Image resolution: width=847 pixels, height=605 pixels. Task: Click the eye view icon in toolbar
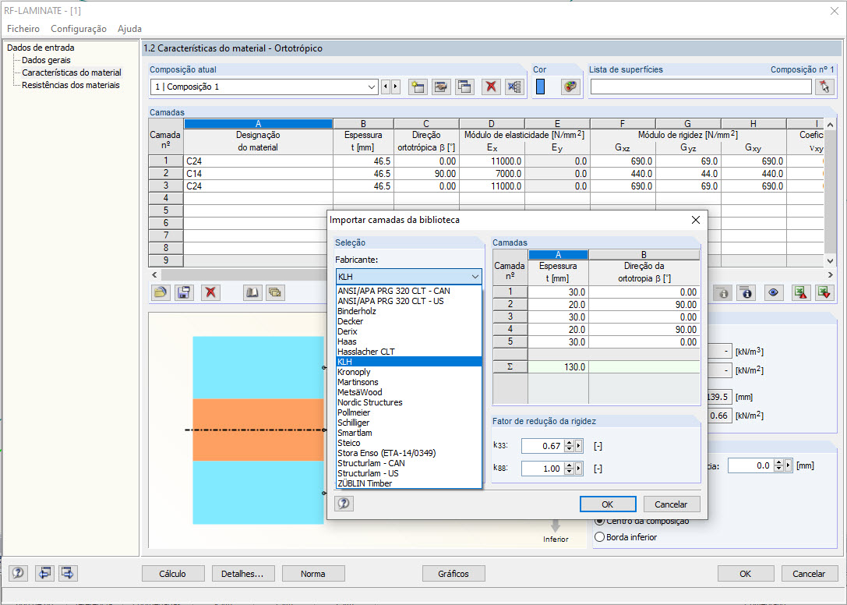tap(774, 292)
